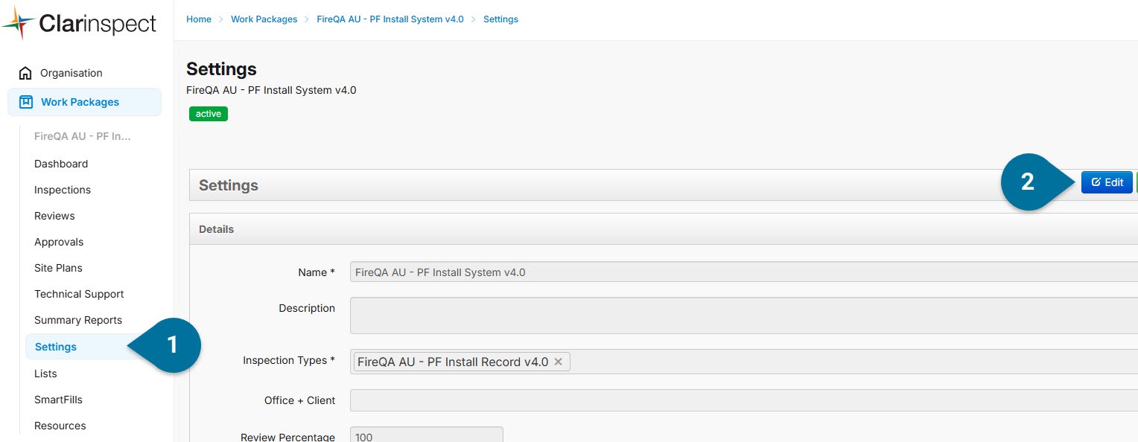
Task: Remove the FireQA AU - PF Install Record v4.0 tag
Action: (x=558, y=362)
